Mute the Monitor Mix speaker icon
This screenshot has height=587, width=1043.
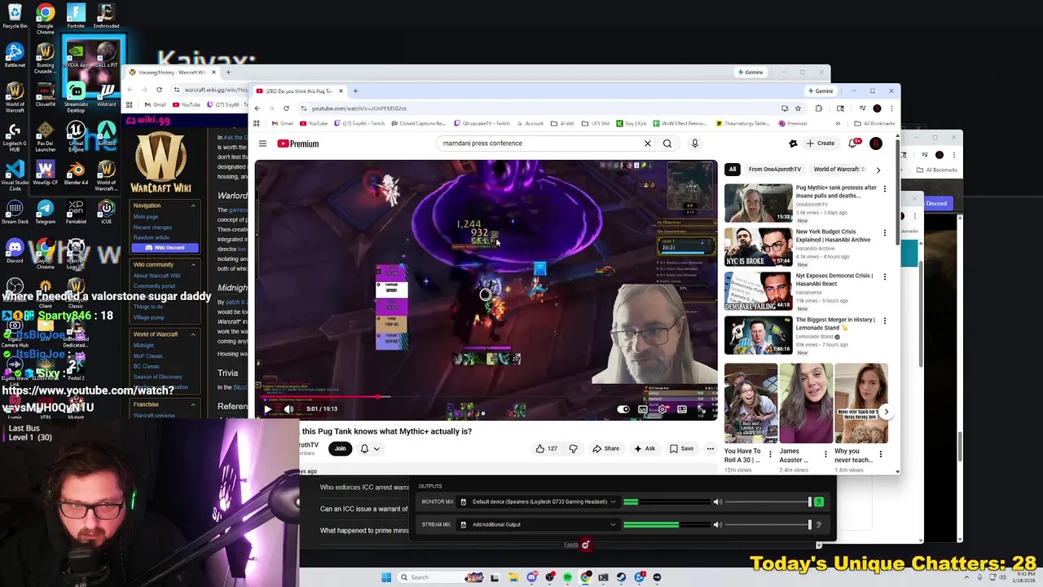[x=717, y=502]
